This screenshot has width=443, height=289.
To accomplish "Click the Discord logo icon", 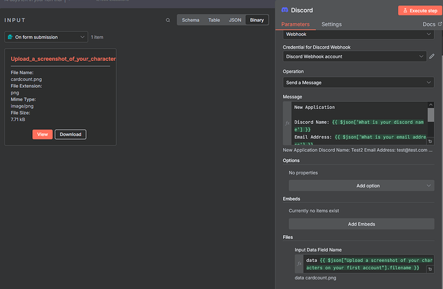I will click(x=284, y=10).
